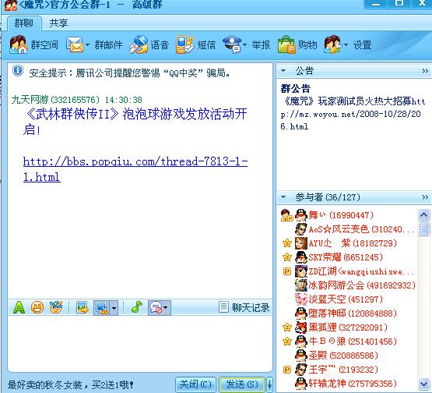
Task: Open the smiley emoticon picker
Action: [x=37, y=307]
